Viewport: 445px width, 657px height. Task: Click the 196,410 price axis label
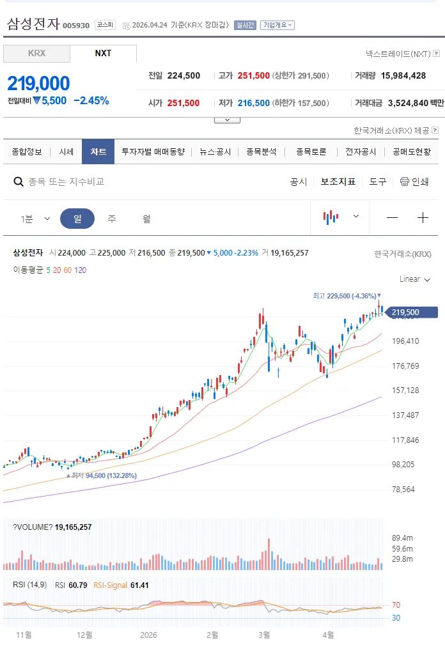[x=405, y=341]
